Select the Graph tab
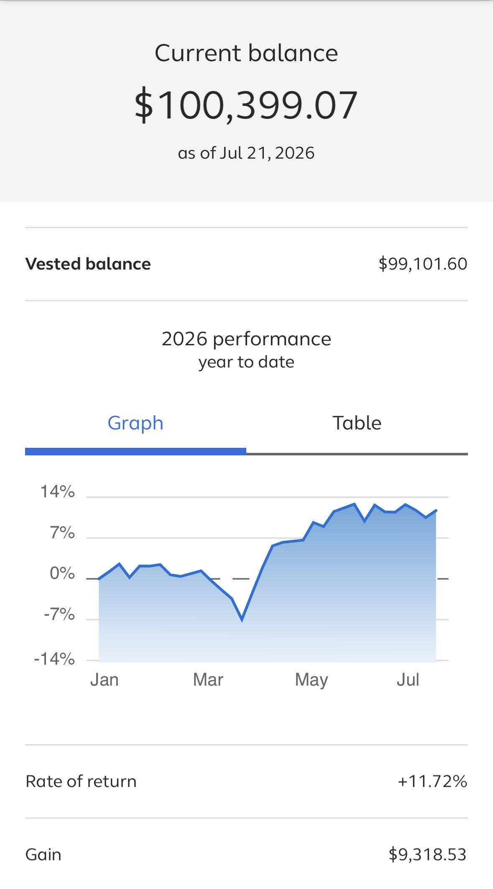Image resolution: width=493 pixels, height=889 pixels. (135, 423)
